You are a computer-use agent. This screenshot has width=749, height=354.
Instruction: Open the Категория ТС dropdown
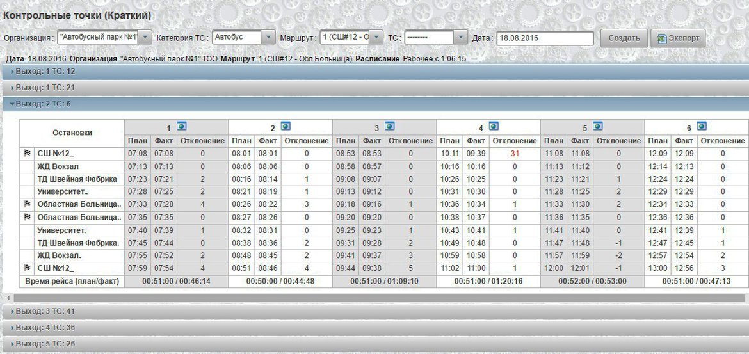[268, 38]
